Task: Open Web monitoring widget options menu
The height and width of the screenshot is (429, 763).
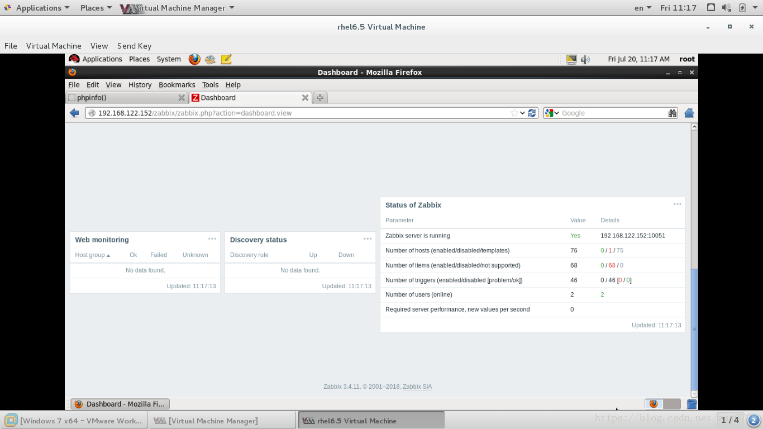Action: tap(212, 239)
